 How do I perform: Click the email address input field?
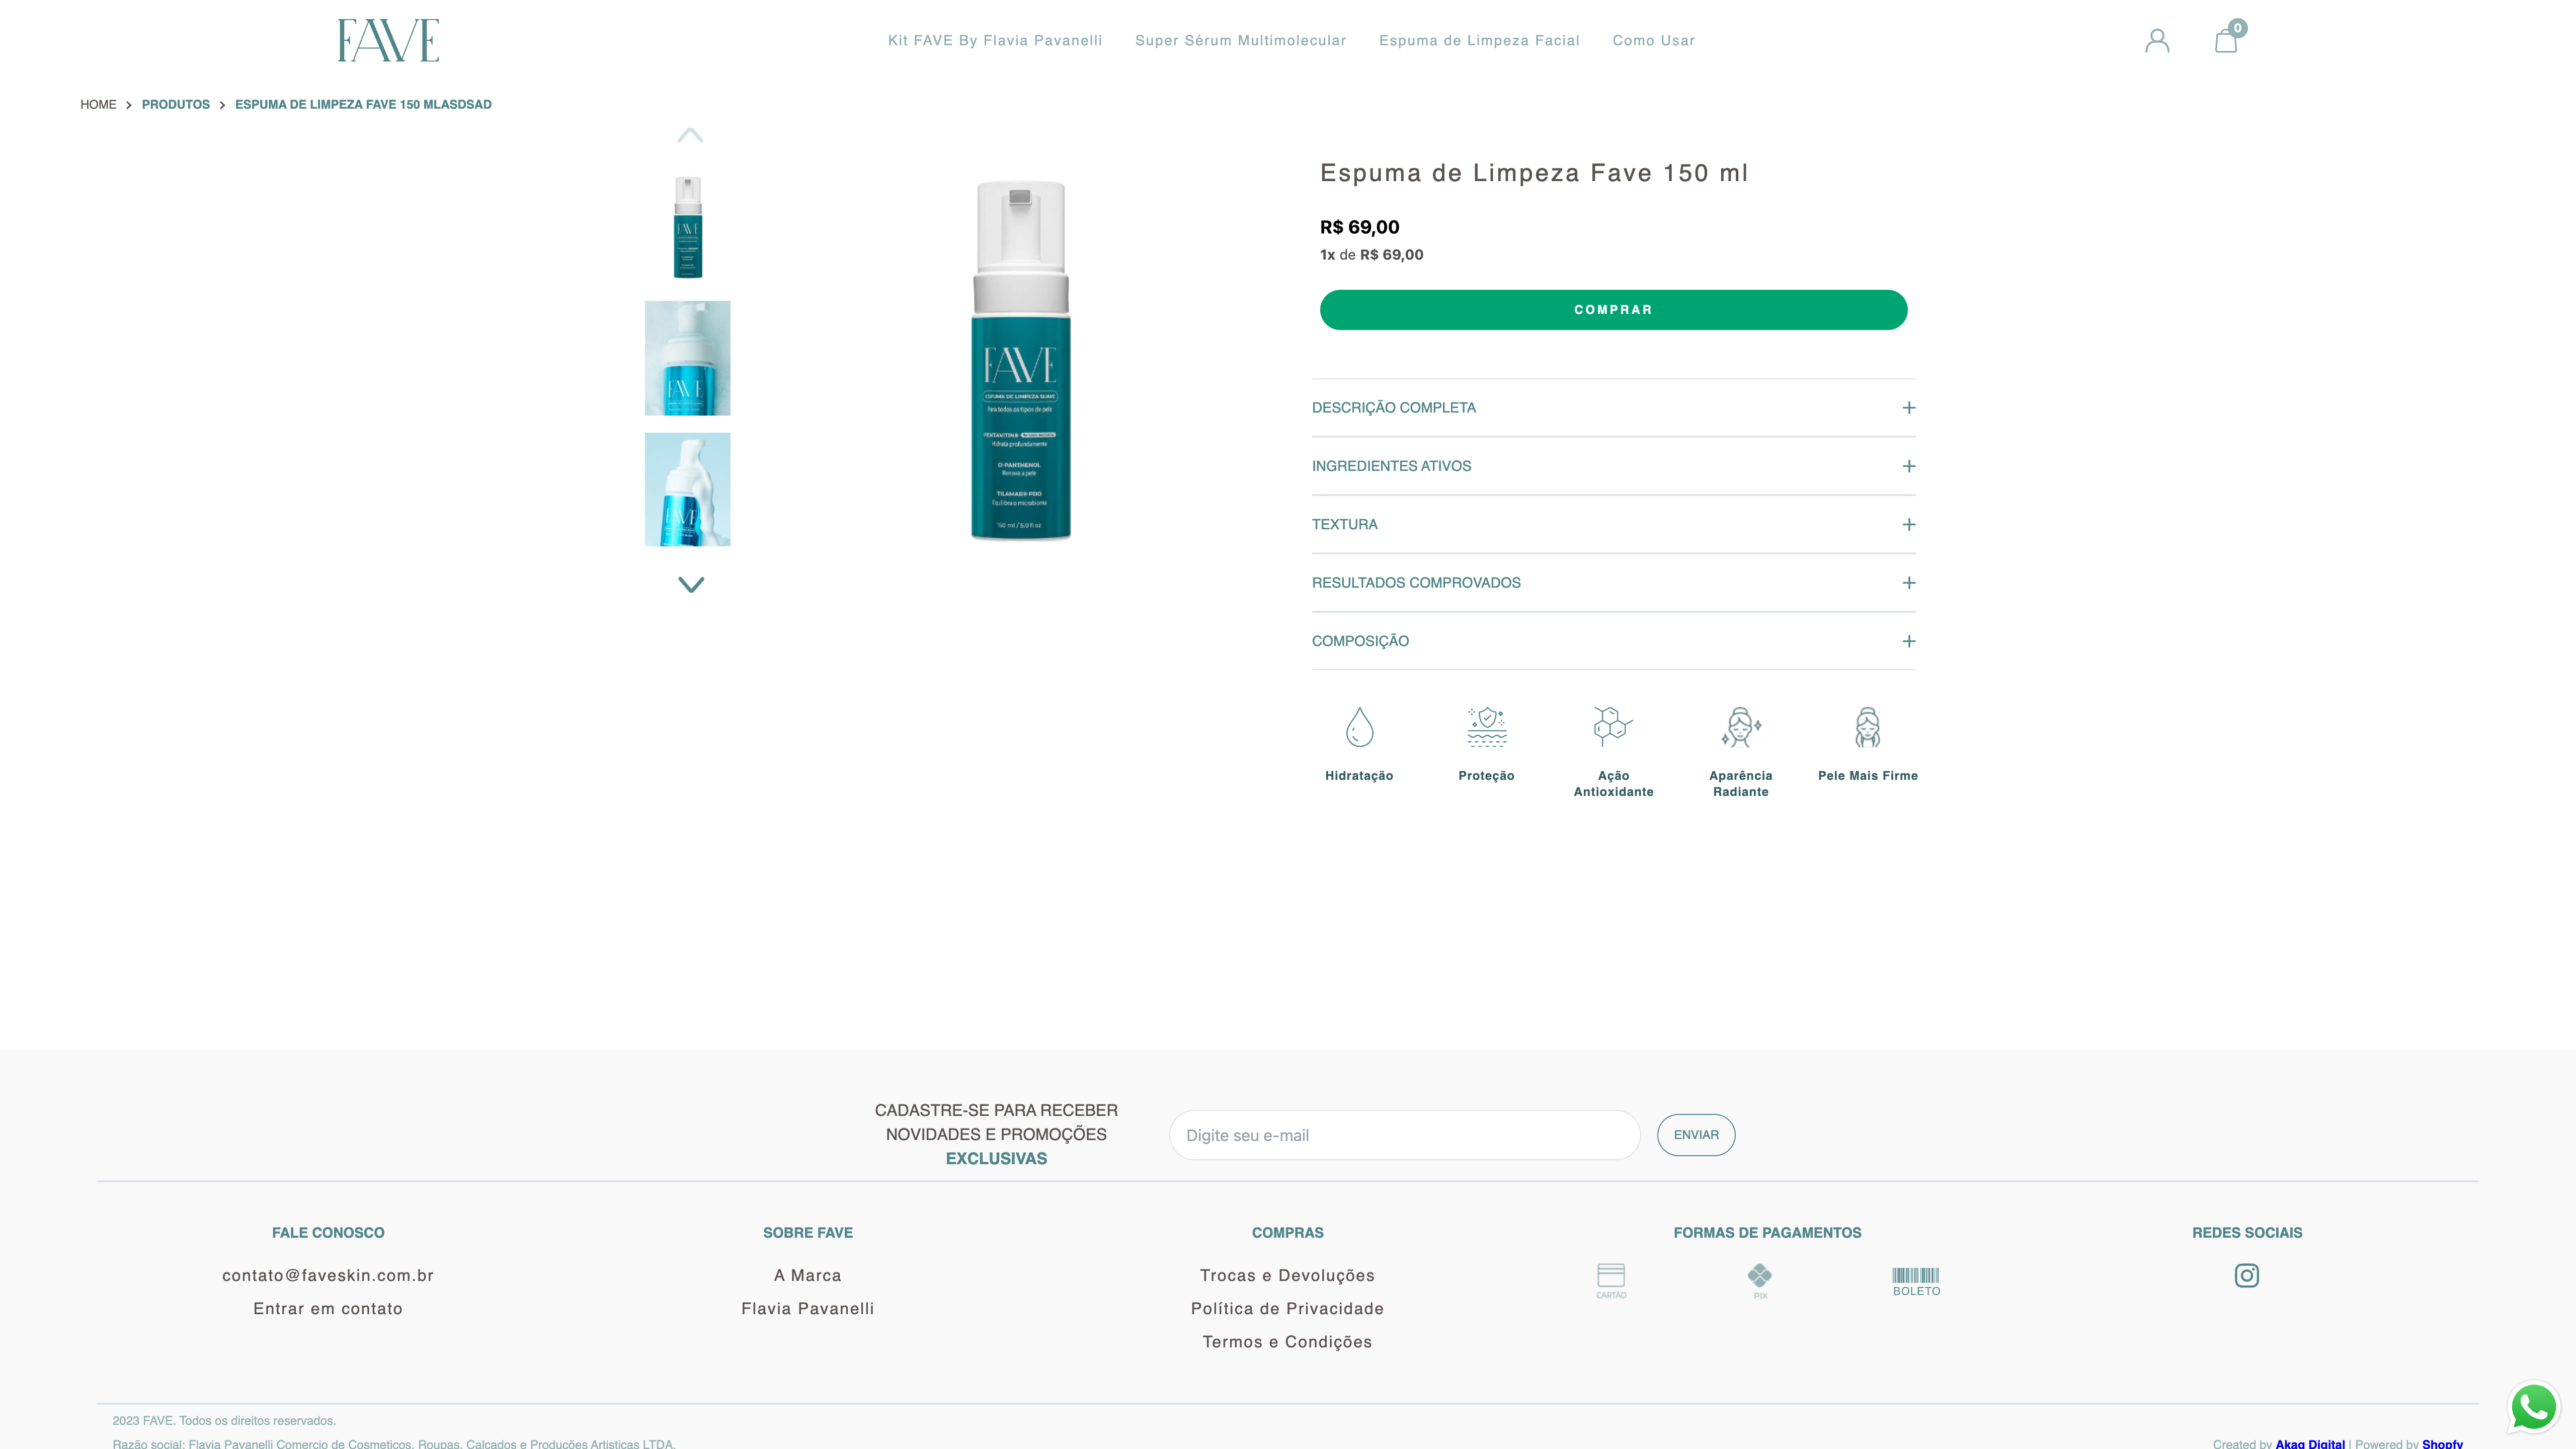click(x=1404, y=1135)
